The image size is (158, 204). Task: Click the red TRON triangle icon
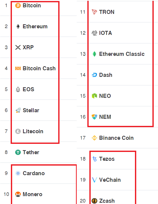[94, 12]
